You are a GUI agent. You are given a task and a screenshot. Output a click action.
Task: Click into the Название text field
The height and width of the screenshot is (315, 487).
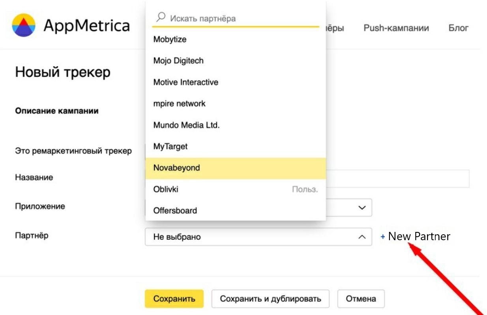(397, 179)
